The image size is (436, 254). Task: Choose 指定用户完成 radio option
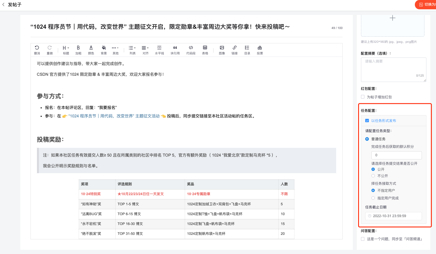[373, 198]
